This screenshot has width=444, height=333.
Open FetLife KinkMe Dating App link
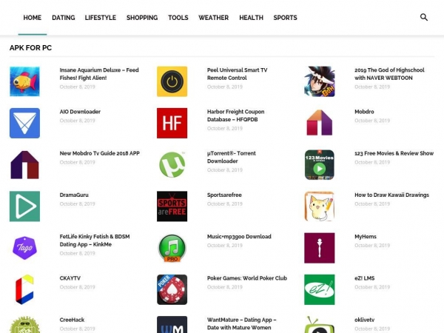95,240
